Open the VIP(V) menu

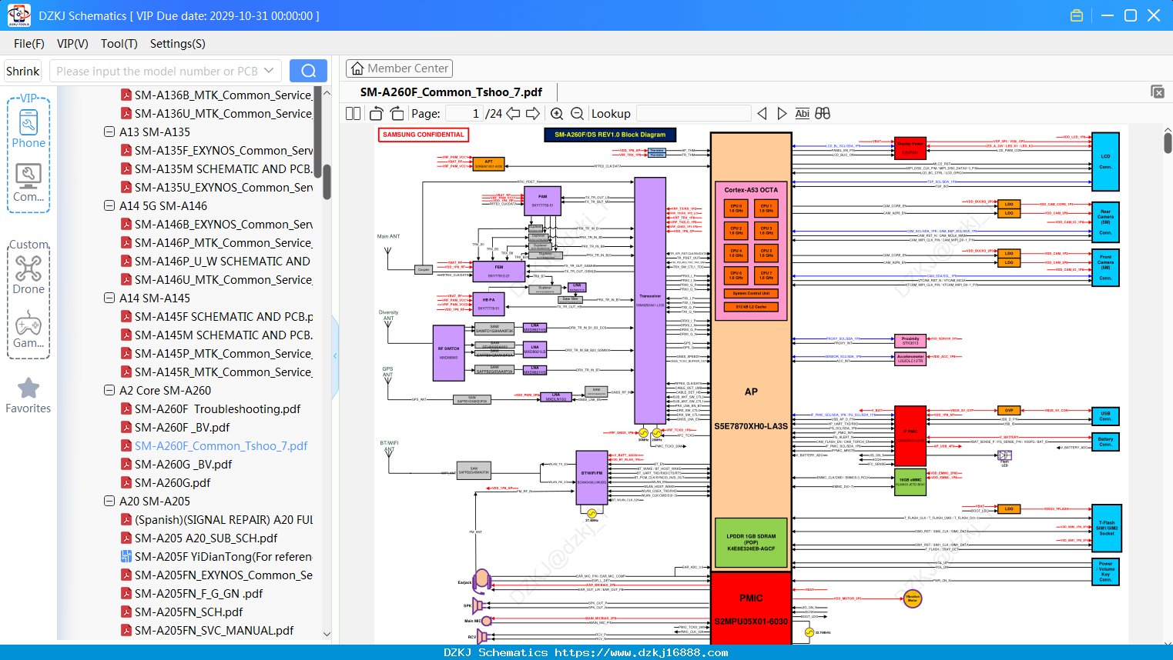click(x=72, y=44)
